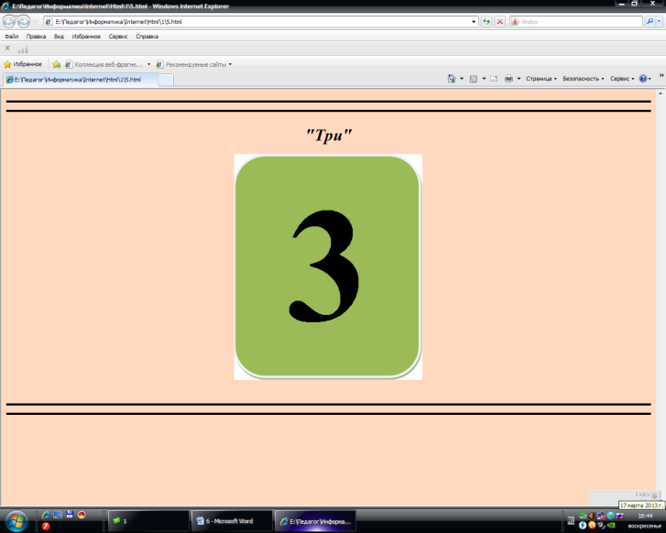666x533 pixels.
Task: Open the Сервис menu in menu bar
Action: click(118, 37)
